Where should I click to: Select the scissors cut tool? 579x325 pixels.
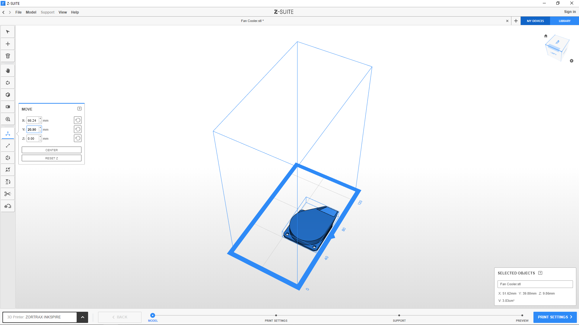click(8, 194)
